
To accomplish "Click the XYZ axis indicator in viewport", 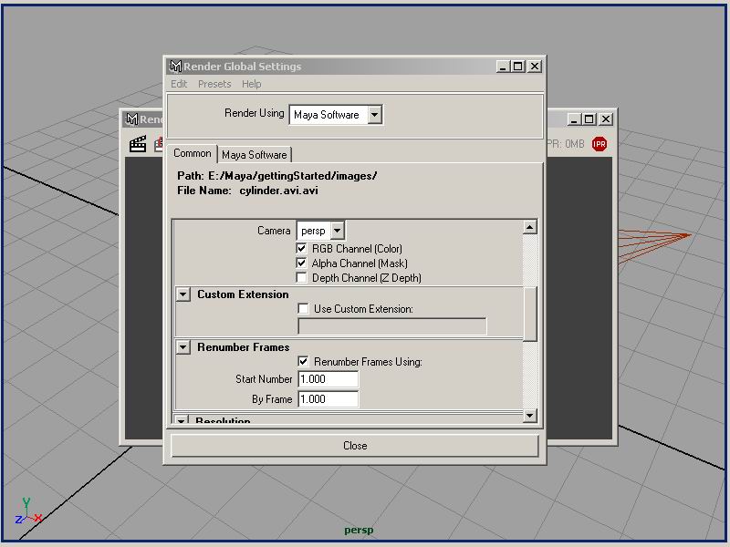I will click(x=28, y=511).
